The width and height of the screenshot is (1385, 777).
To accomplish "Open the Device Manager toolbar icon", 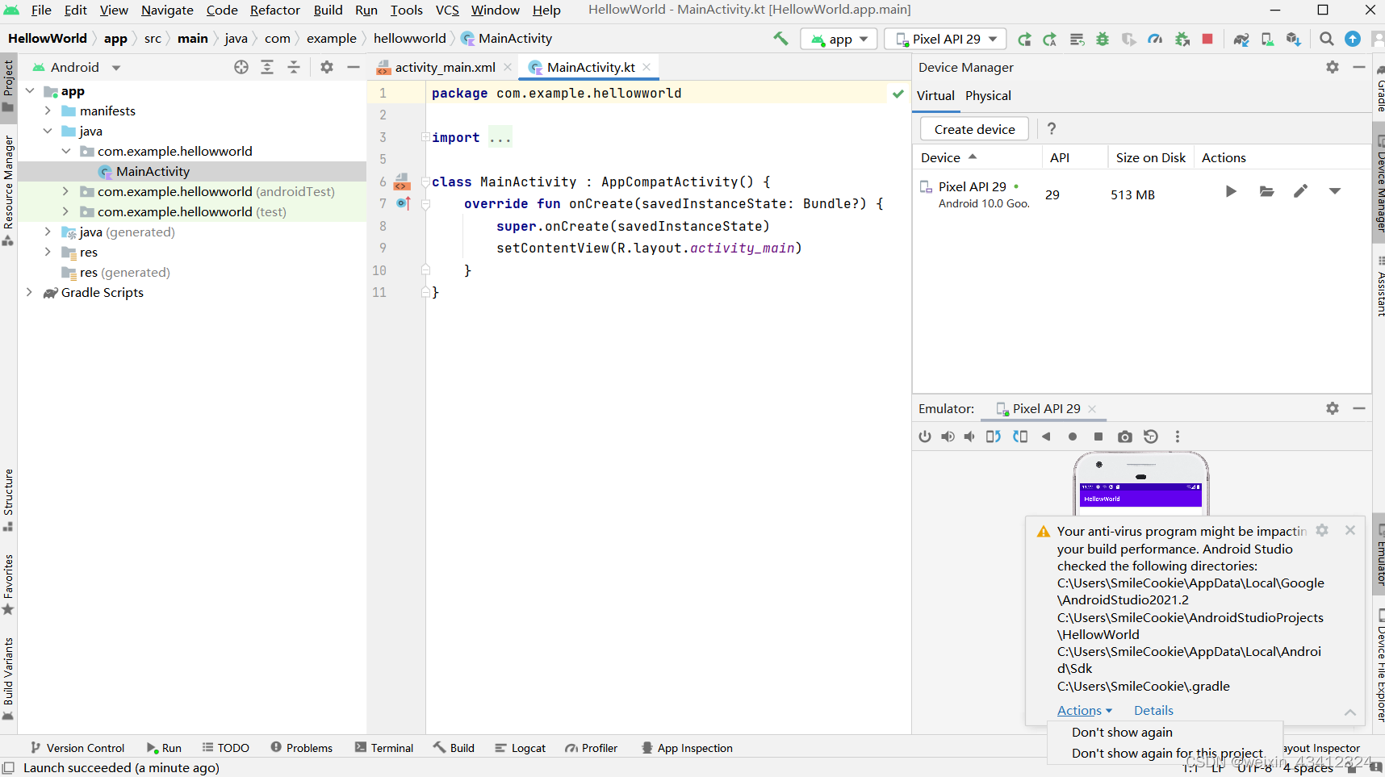I will 1267,39.
